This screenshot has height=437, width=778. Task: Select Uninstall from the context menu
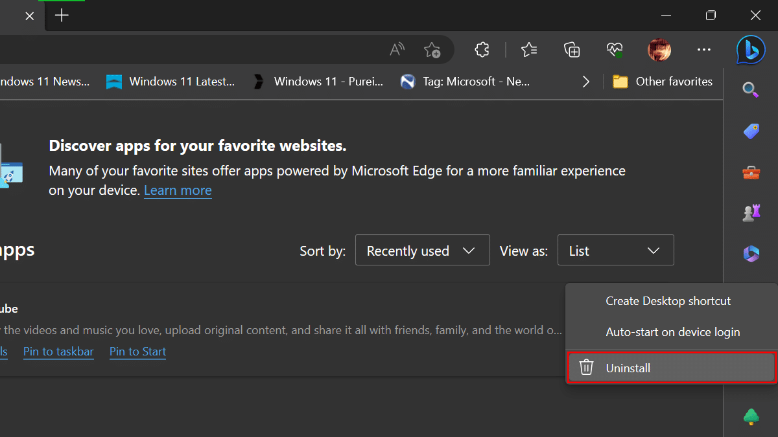(671, 368)
